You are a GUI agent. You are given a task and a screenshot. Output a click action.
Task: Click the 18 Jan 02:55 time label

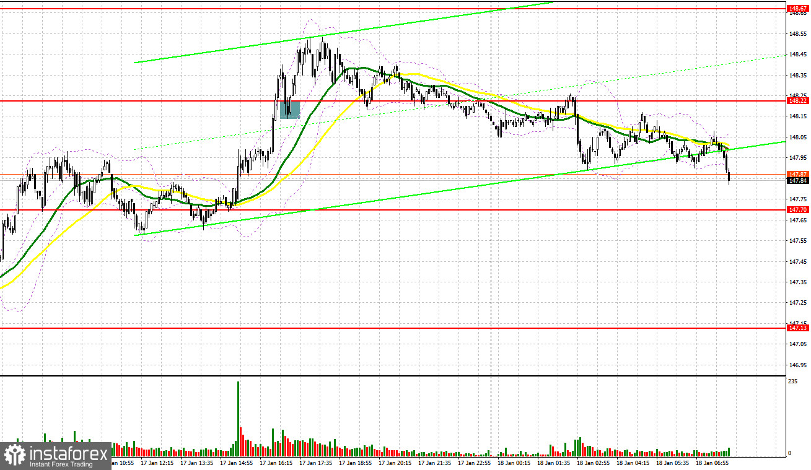(594, 463)
